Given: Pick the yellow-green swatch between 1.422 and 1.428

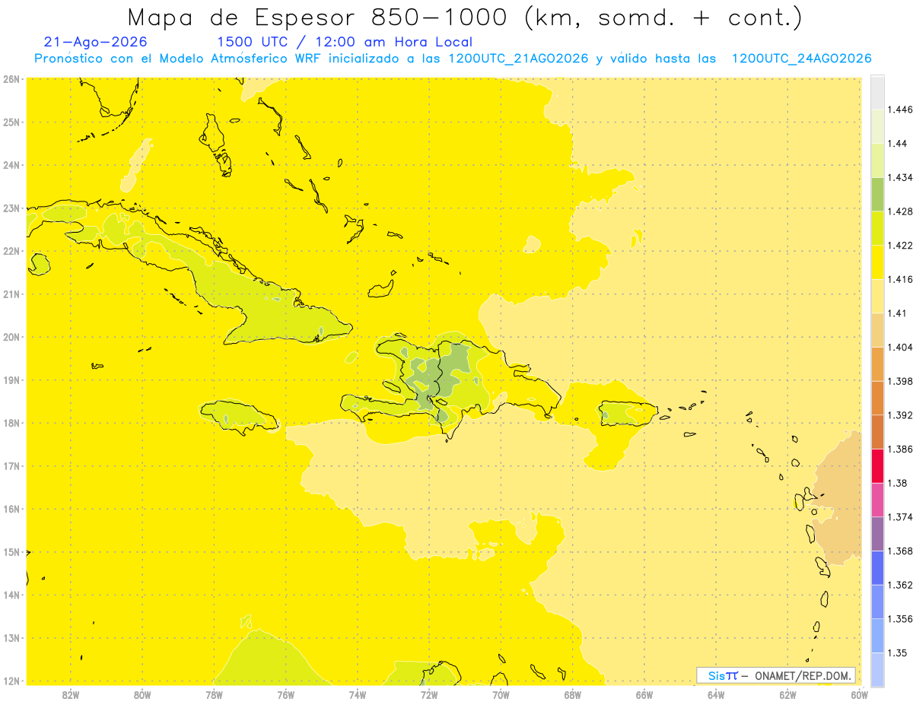Looking at the screenshot, I should pos(877,228).
